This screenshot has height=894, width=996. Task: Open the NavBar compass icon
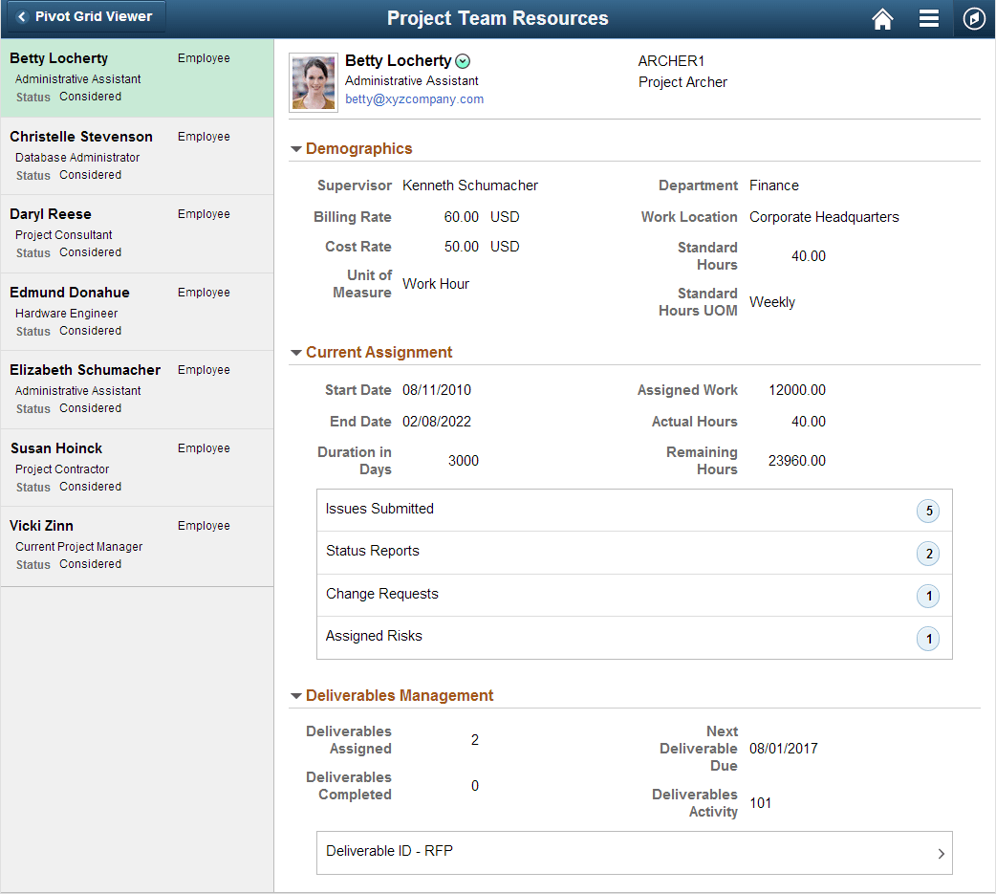pos(973,18)
